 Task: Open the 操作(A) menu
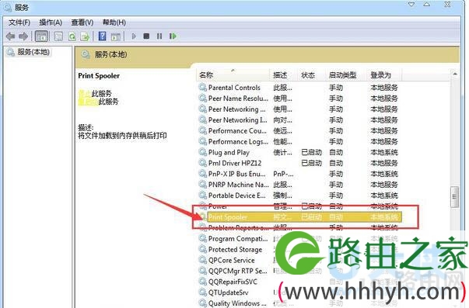(51, 22)
